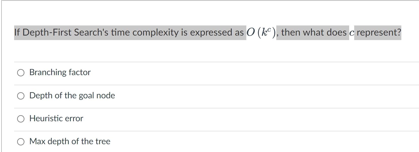
Task: Click the O(k^c) formula in the question
Action: pos(261,32)
